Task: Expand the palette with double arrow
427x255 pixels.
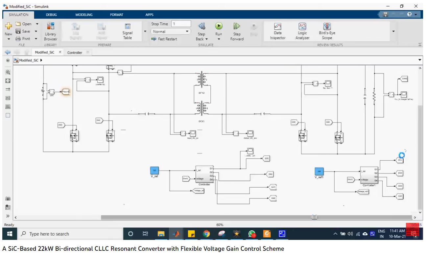Action: click(x=8, y=216)
